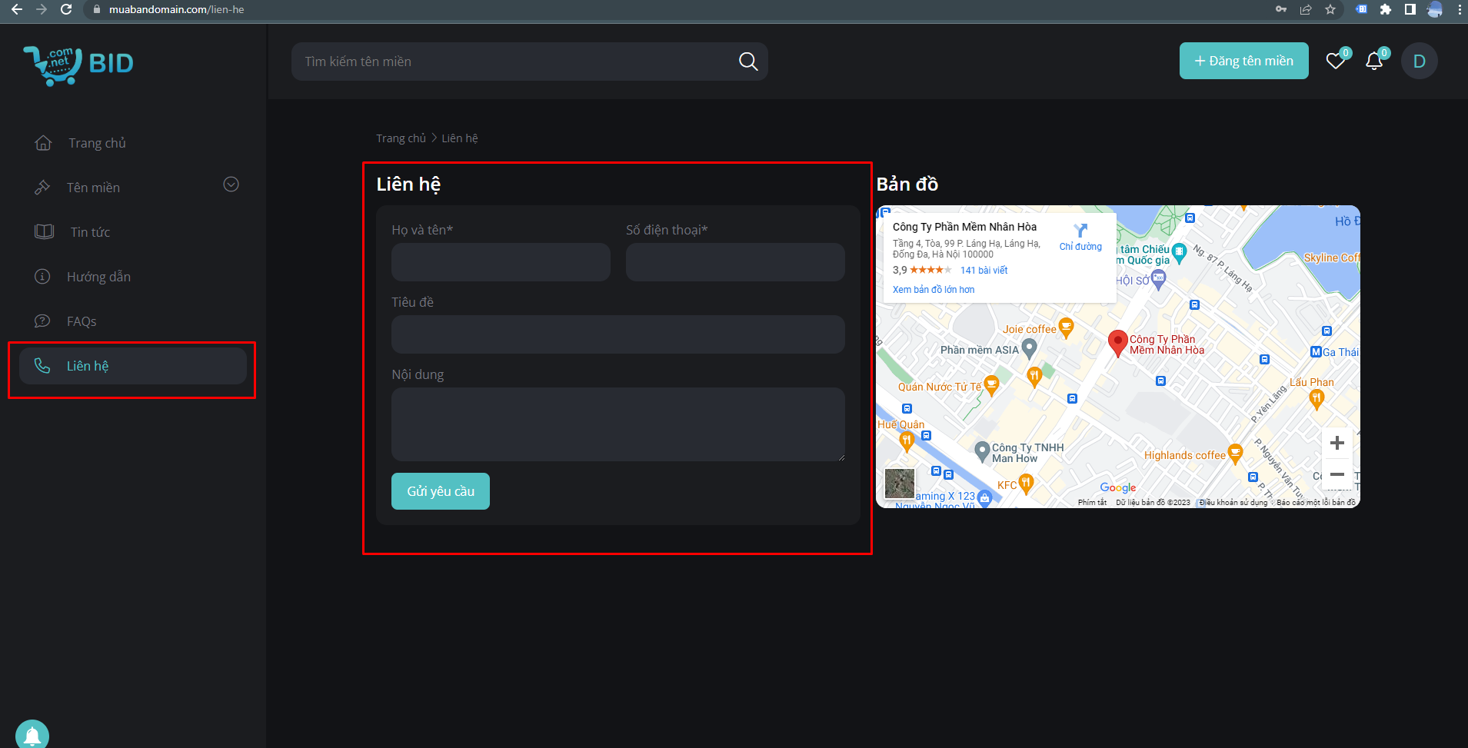Switch map to satellite view thumbnail
The height and width of the screenshot is (748, 1468).
pos(900,484)
